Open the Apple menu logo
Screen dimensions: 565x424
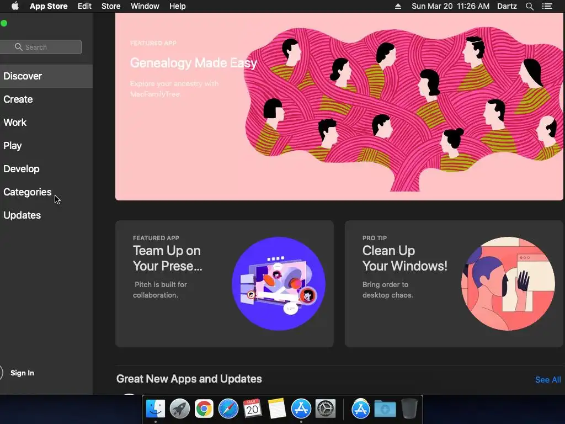pos(15,6)
